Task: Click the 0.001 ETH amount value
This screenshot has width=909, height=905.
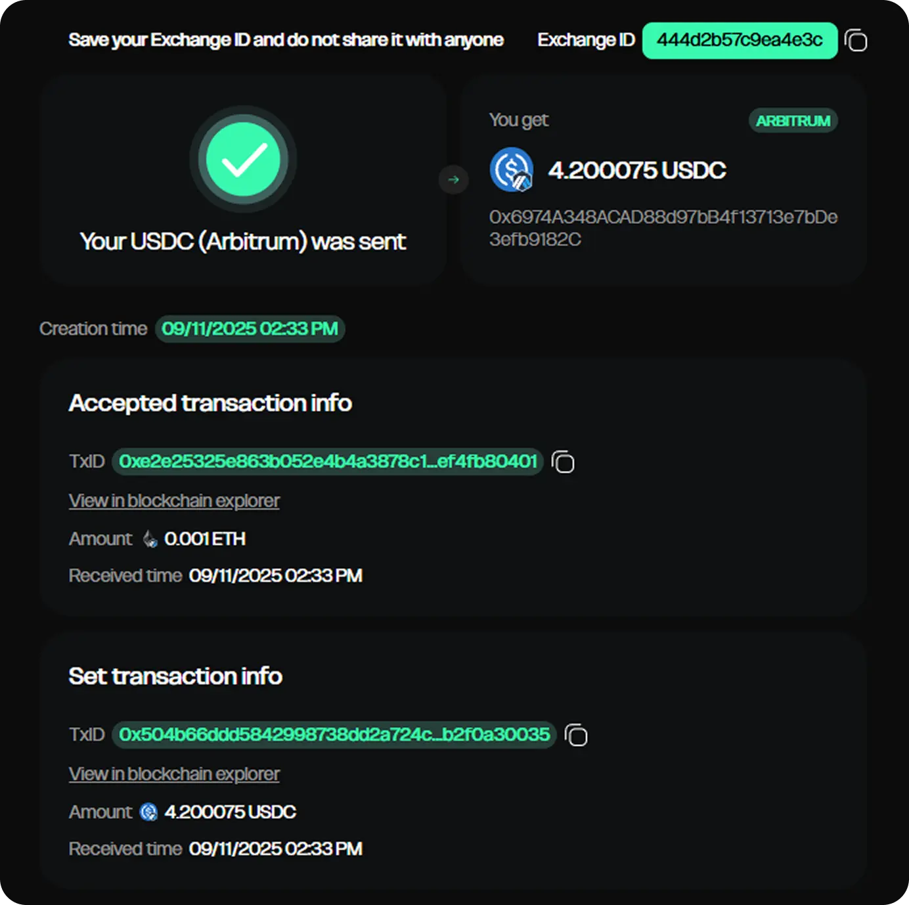Action: click(x=205, y=539)
